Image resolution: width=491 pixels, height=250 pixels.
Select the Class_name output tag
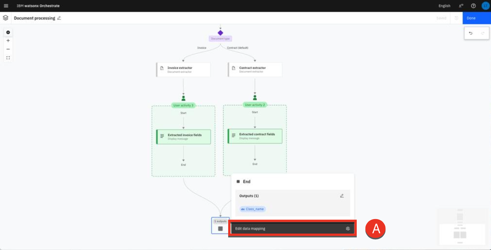point(252,209)
